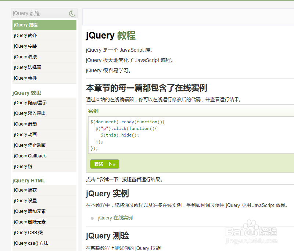Open jQuery Callback page
Screen dimensions: 294x251
coord(44,156)
